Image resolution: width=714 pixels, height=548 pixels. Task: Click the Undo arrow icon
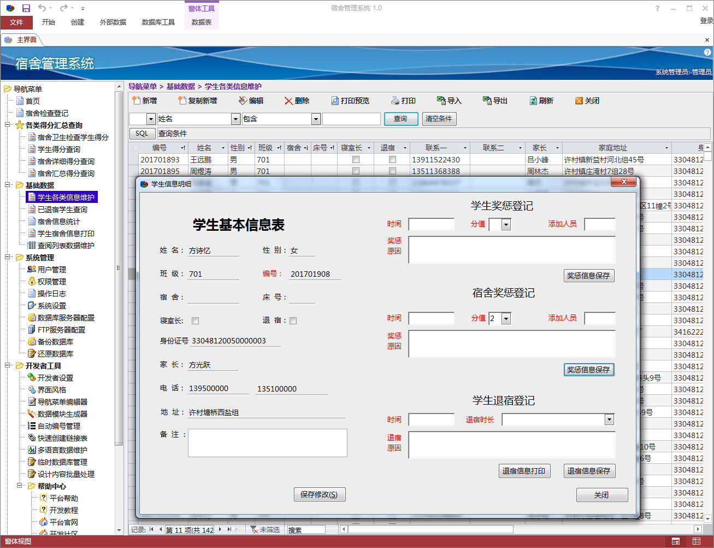pyautogui.click(x=42, y=8)
